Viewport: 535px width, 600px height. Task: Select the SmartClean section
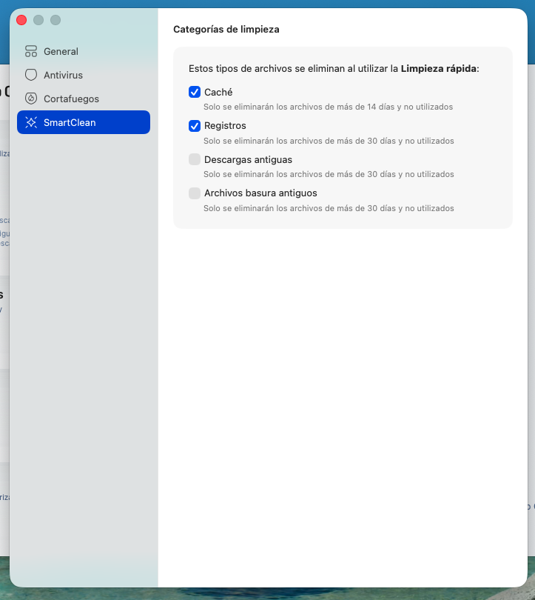[84, 122]
